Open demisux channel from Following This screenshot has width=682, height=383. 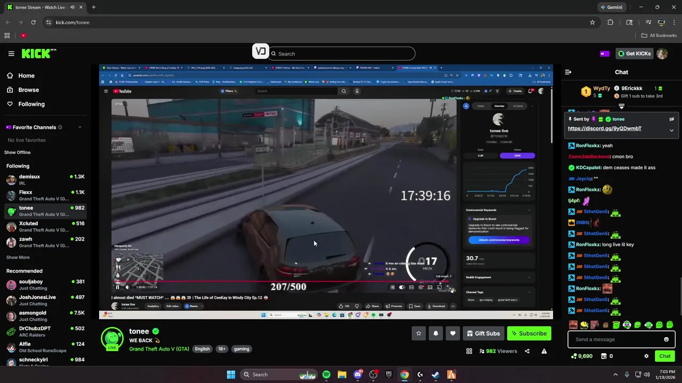[45, 180]
